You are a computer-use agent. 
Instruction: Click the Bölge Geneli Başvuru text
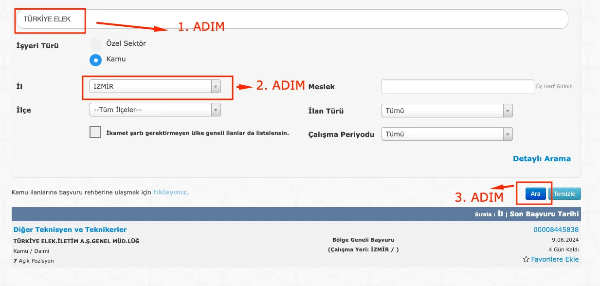point(363,240)
